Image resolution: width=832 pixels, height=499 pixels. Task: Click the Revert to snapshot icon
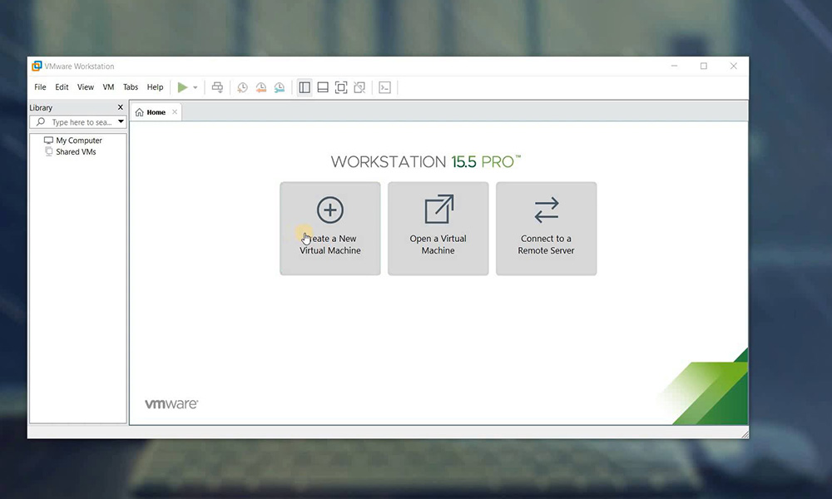(x=261, y=87)
